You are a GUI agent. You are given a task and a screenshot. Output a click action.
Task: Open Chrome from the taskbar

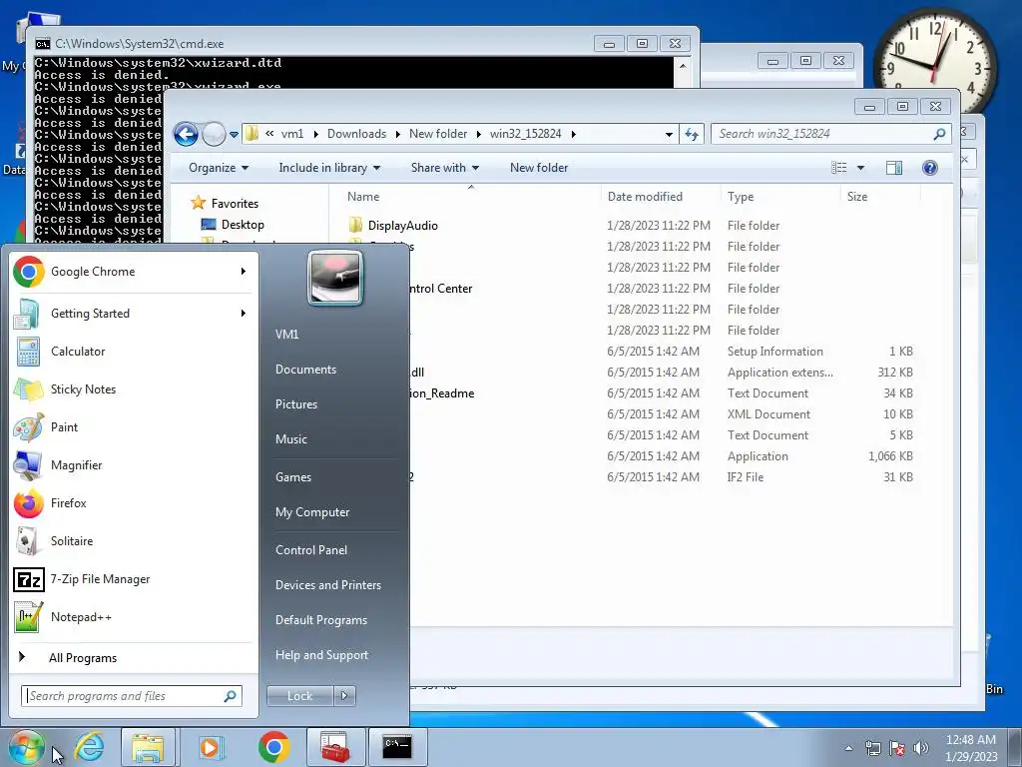coord(273,747)
